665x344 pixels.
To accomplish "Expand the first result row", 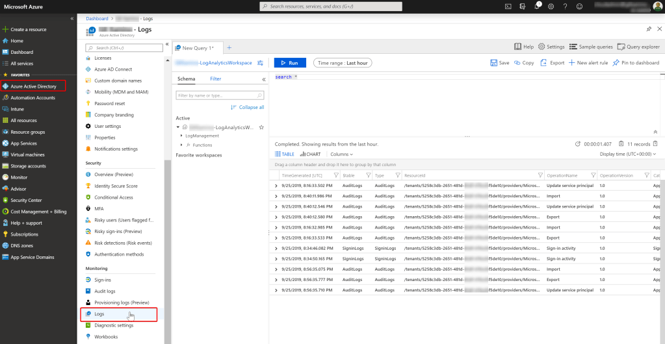I will (276, 185).
